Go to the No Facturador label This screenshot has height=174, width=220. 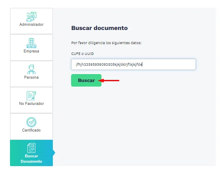[x=31, y=104]
